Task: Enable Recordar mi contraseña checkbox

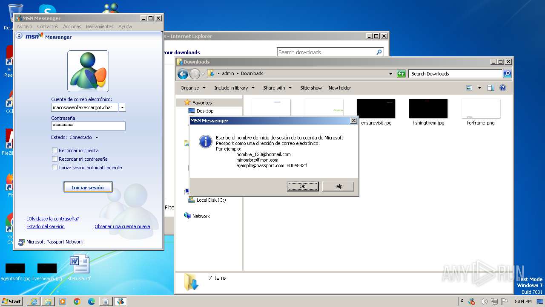Action: 54,159
